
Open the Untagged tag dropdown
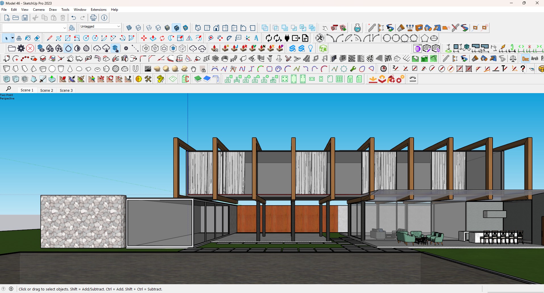click(100, 26)
